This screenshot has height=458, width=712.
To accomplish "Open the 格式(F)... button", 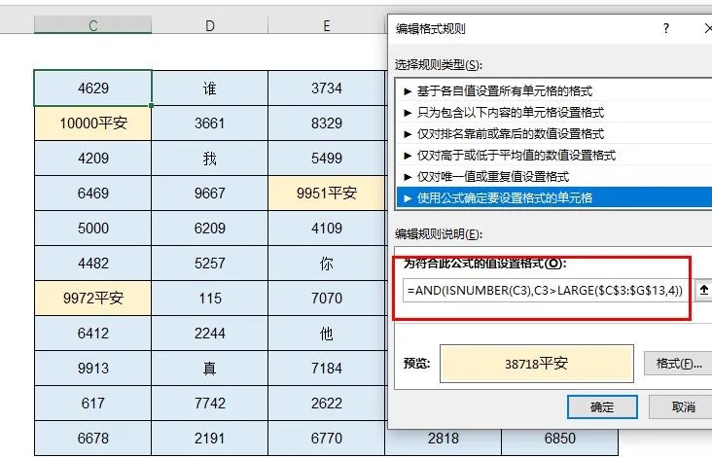I will pyautogui.click(x=678, y=363).
